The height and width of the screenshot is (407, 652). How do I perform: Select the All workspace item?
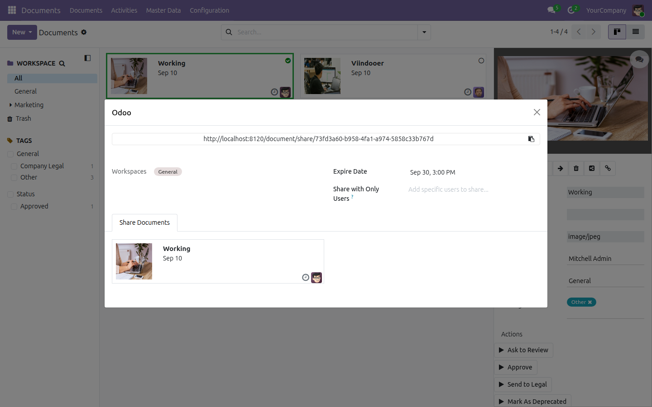click(52, 78)
